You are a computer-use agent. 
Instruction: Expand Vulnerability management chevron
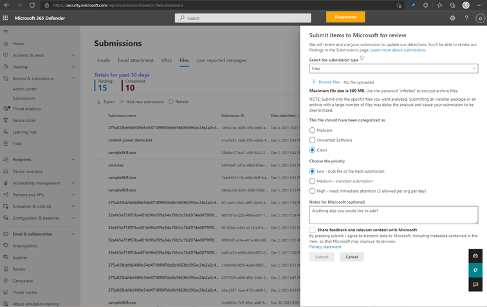[73, 183]
